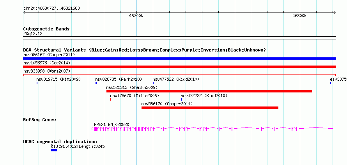This screenshot has height=165, width=347.
Task: Click the red nsv1056976 loss variant bar
Action: (x=179, y=67)
